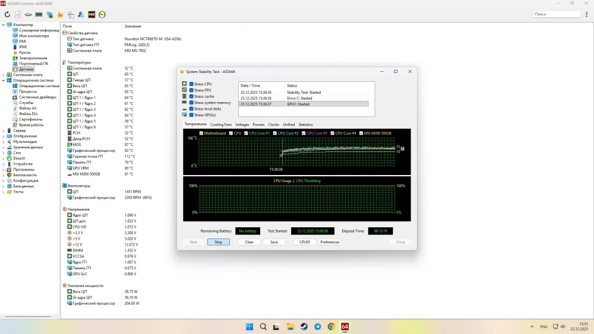The width and height of the screenshot is (594, 334).
Task: Select Разгон in the sidebar tree
Action: tap(24, 52)
